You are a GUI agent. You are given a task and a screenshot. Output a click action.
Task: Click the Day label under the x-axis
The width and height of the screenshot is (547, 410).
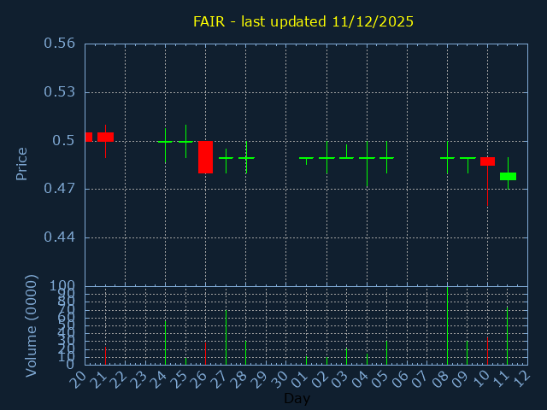click(297, 399)
